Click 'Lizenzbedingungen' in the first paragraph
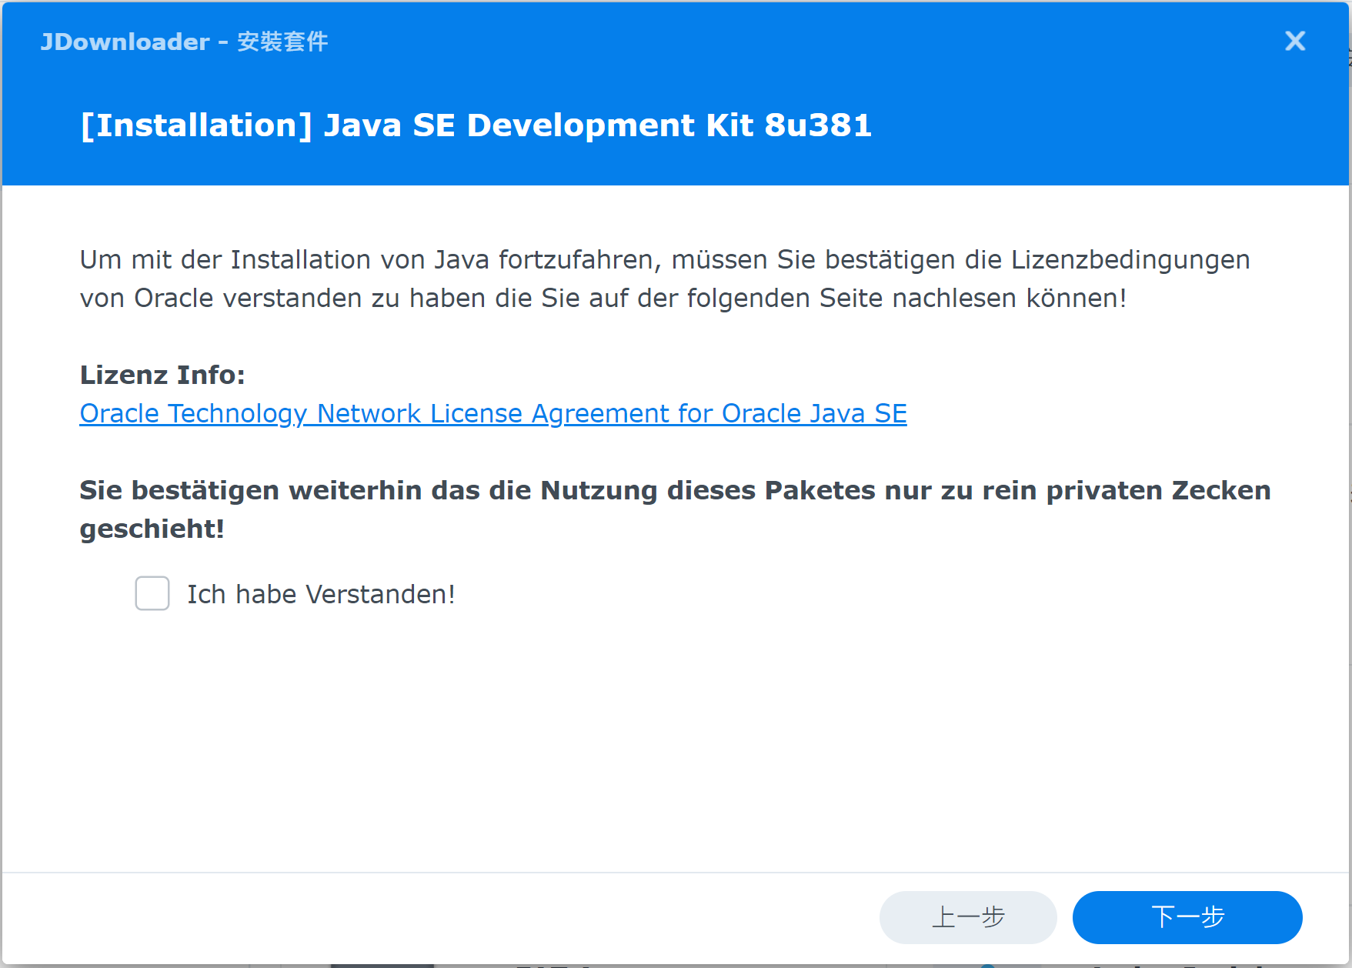 [1130, 260]
